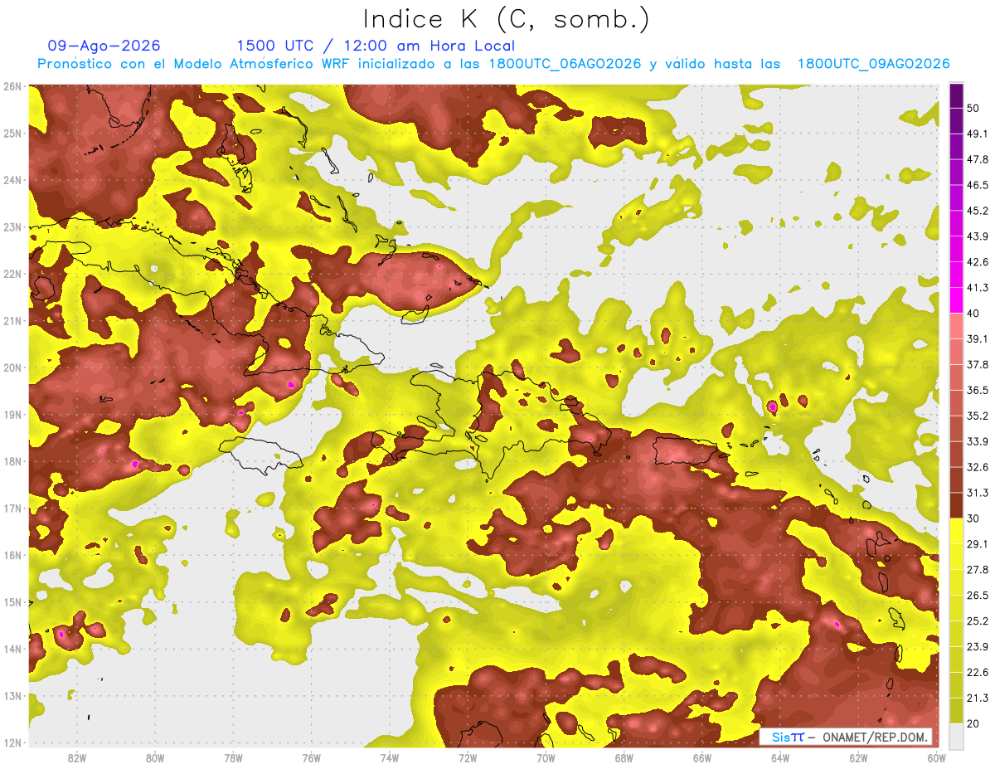Click the 76W longitude label
Screen dimensions: 995x769
coord(312,757)
